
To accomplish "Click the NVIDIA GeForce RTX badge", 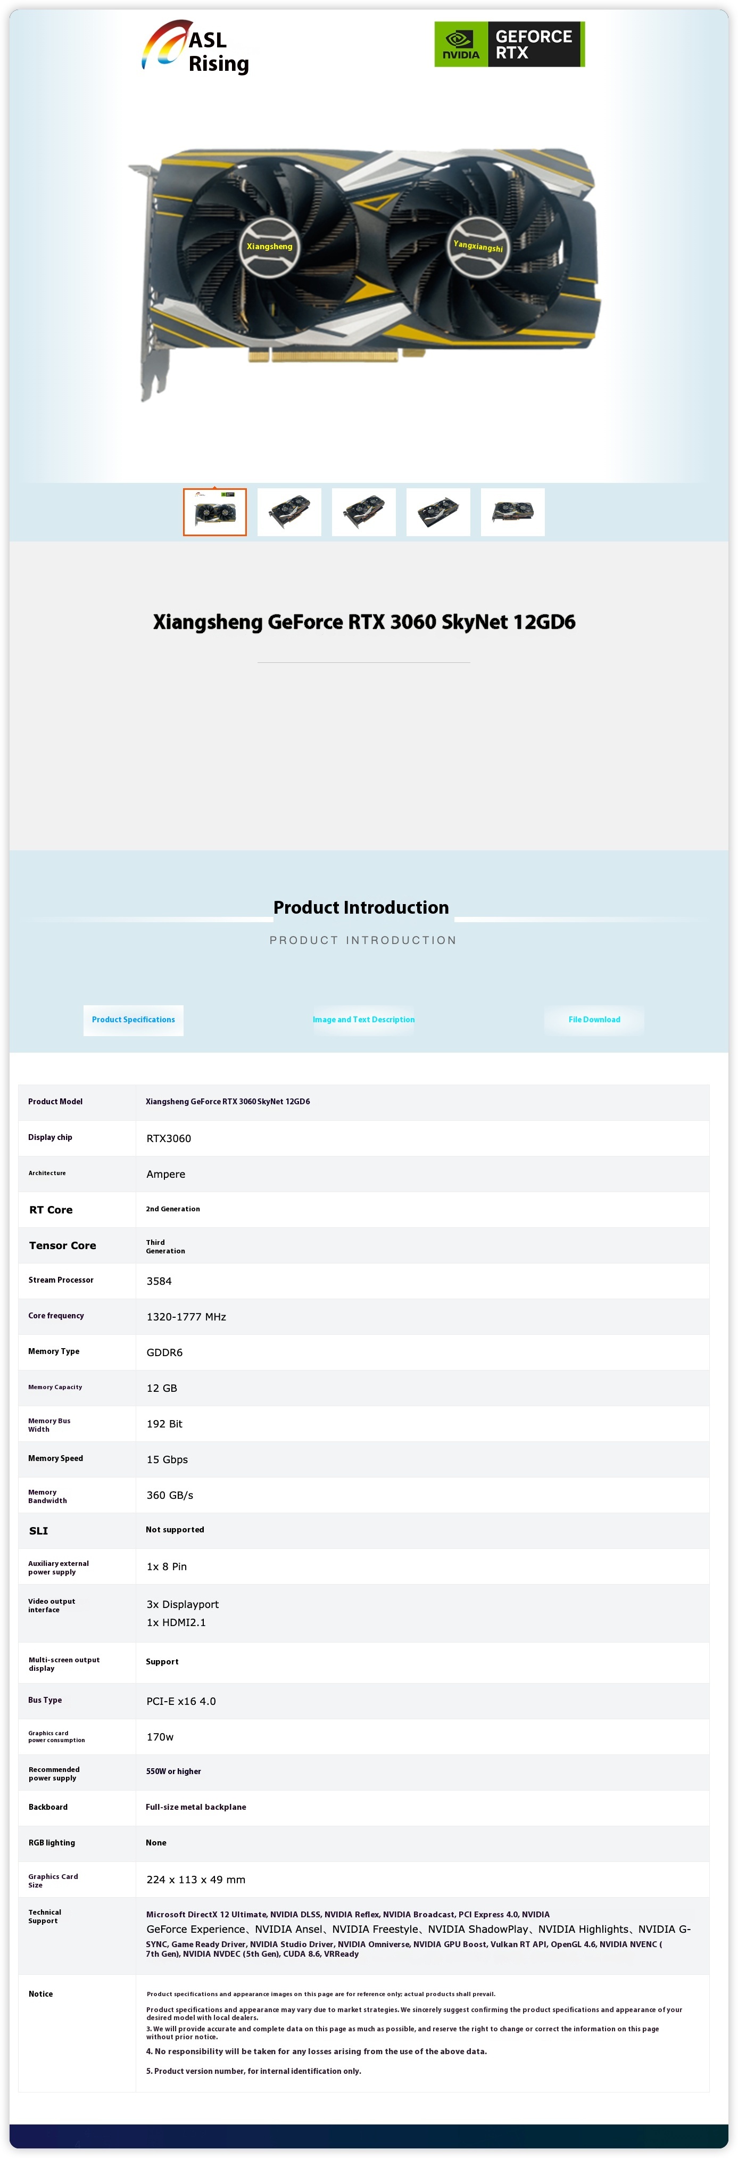I will [x=509, y=44].
